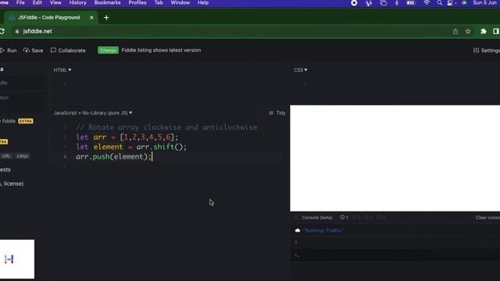
Task: Save the current fiddle
Action: tap(33, 50)
